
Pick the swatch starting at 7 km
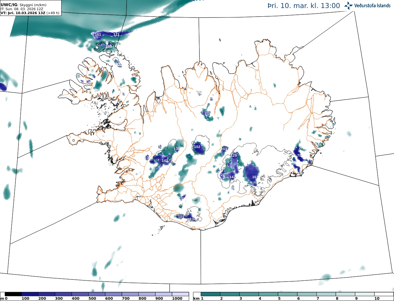pos(326,294)
